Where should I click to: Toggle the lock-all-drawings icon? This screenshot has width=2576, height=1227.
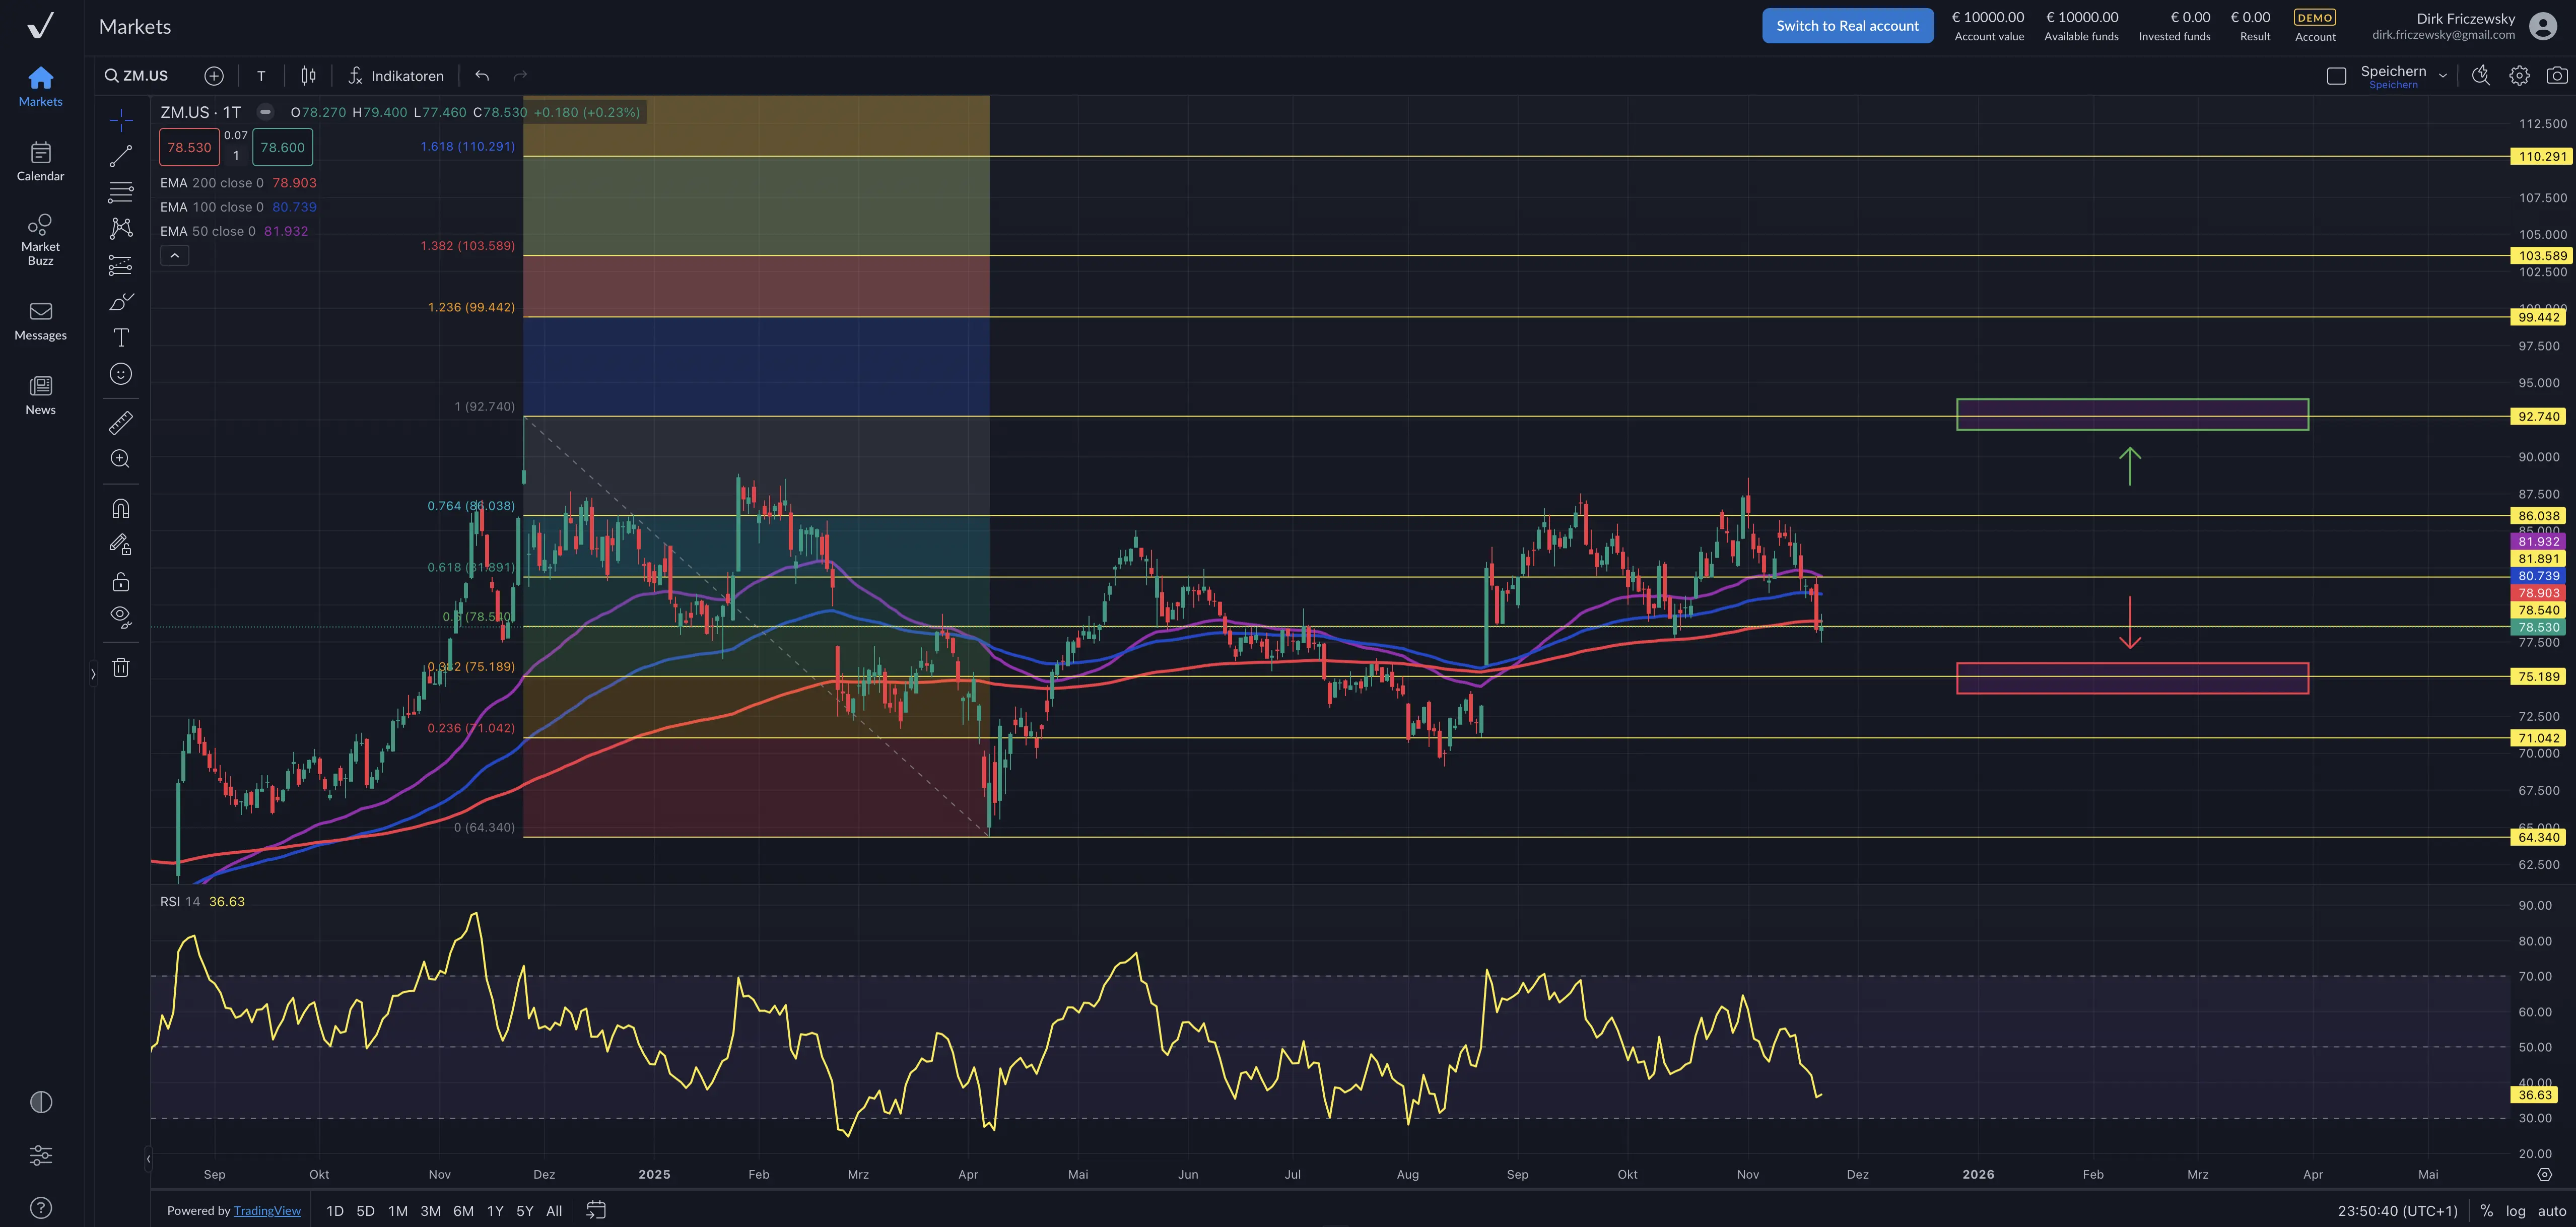[x=121, y=581]
